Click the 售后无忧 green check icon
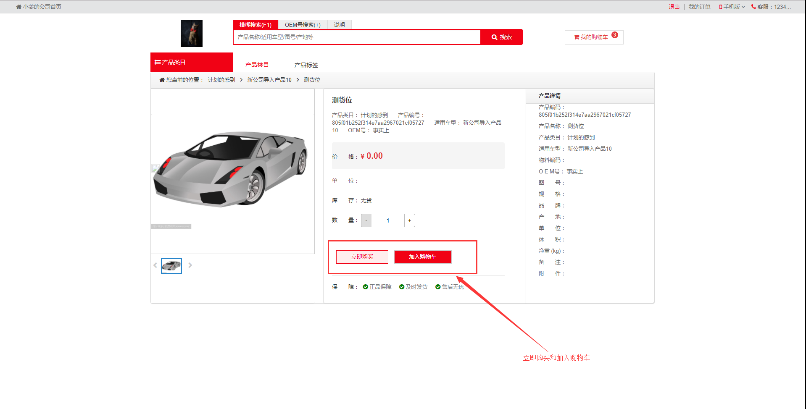 click(438, 287)
